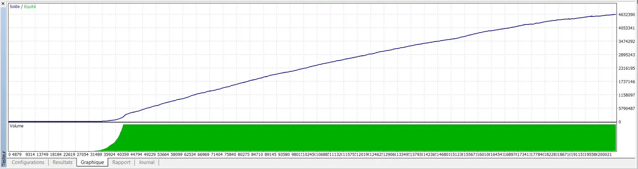Click the Volume label in the lower chart

[x=16, y=126]
